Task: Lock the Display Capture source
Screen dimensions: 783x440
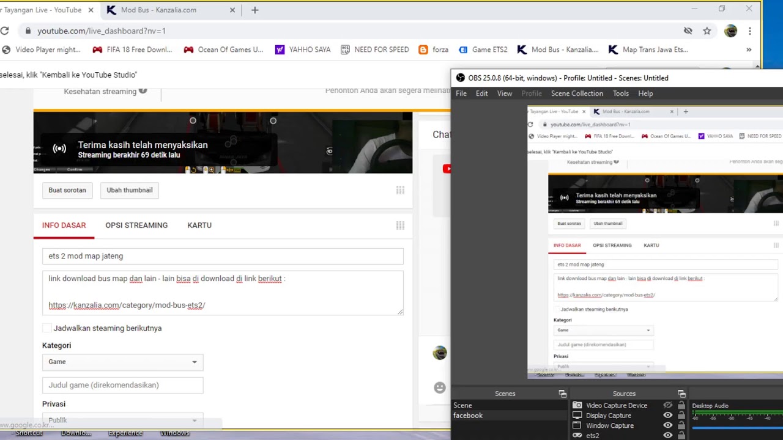Action: 681,416
